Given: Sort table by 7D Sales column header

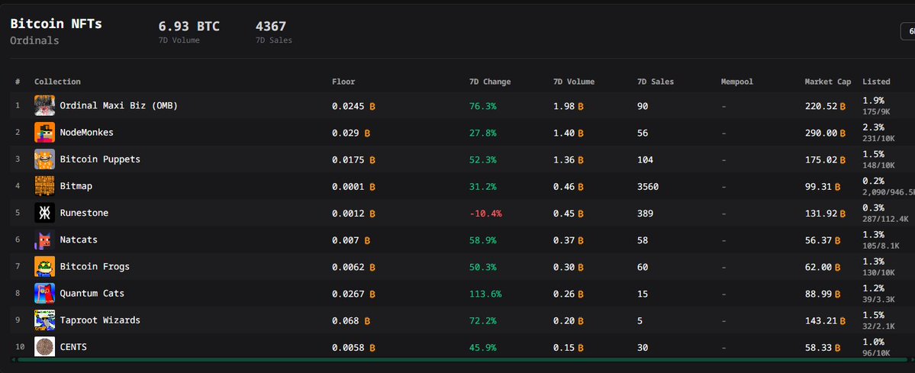Looking at the screenshot, I should click(x=656, y=82).
